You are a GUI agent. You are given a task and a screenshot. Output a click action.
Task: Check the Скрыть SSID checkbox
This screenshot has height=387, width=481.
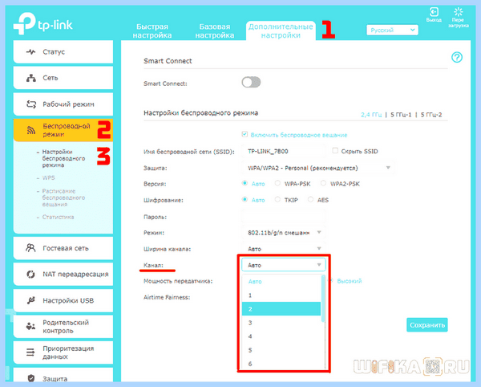click(x=335, y=150)
